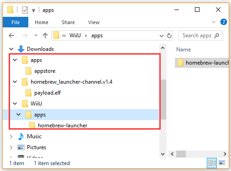The width and height of the screenshot is (231, 171).
Task: Switch to the View ribbon tab
Action: coord(94,22)
